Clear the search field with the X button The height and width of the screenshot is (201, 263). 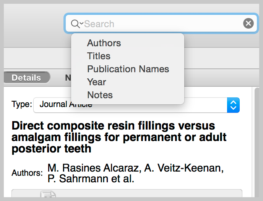(248, 23)
